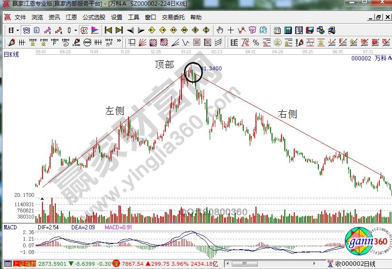This screenshot has width=392, height=269.
Task: Open the candlestick type dropdown arrow
Action: tap(76, 30)
